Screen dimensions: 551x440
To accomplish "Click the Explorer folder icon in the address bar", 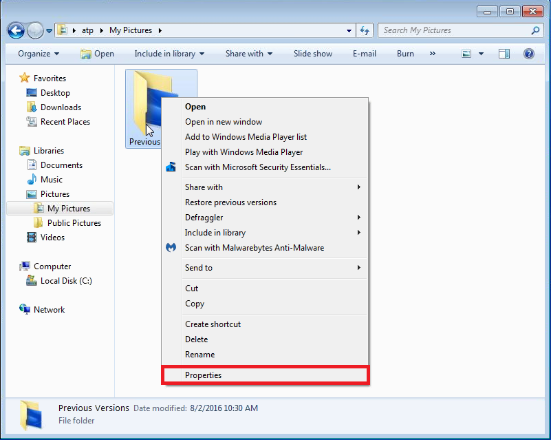I will (63, 30).
